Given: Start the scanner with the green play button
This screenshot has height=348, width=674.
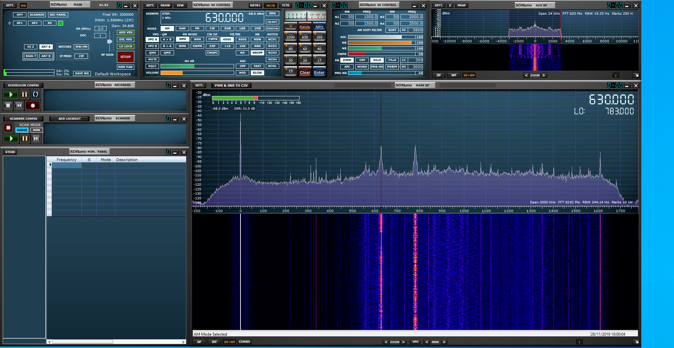Looking at the screenshot, I should click(x=11, y=138).
